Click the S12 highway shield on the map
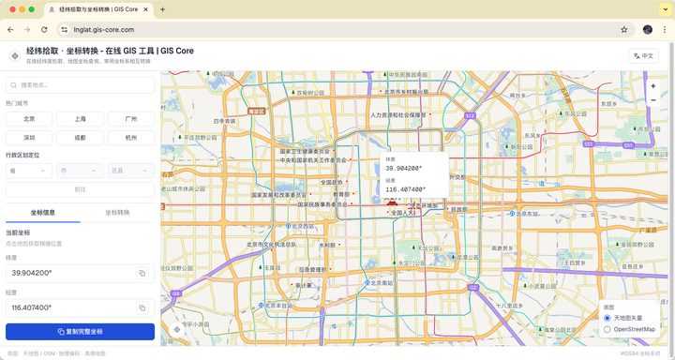 pyautogui.click(x=470, y=116)
